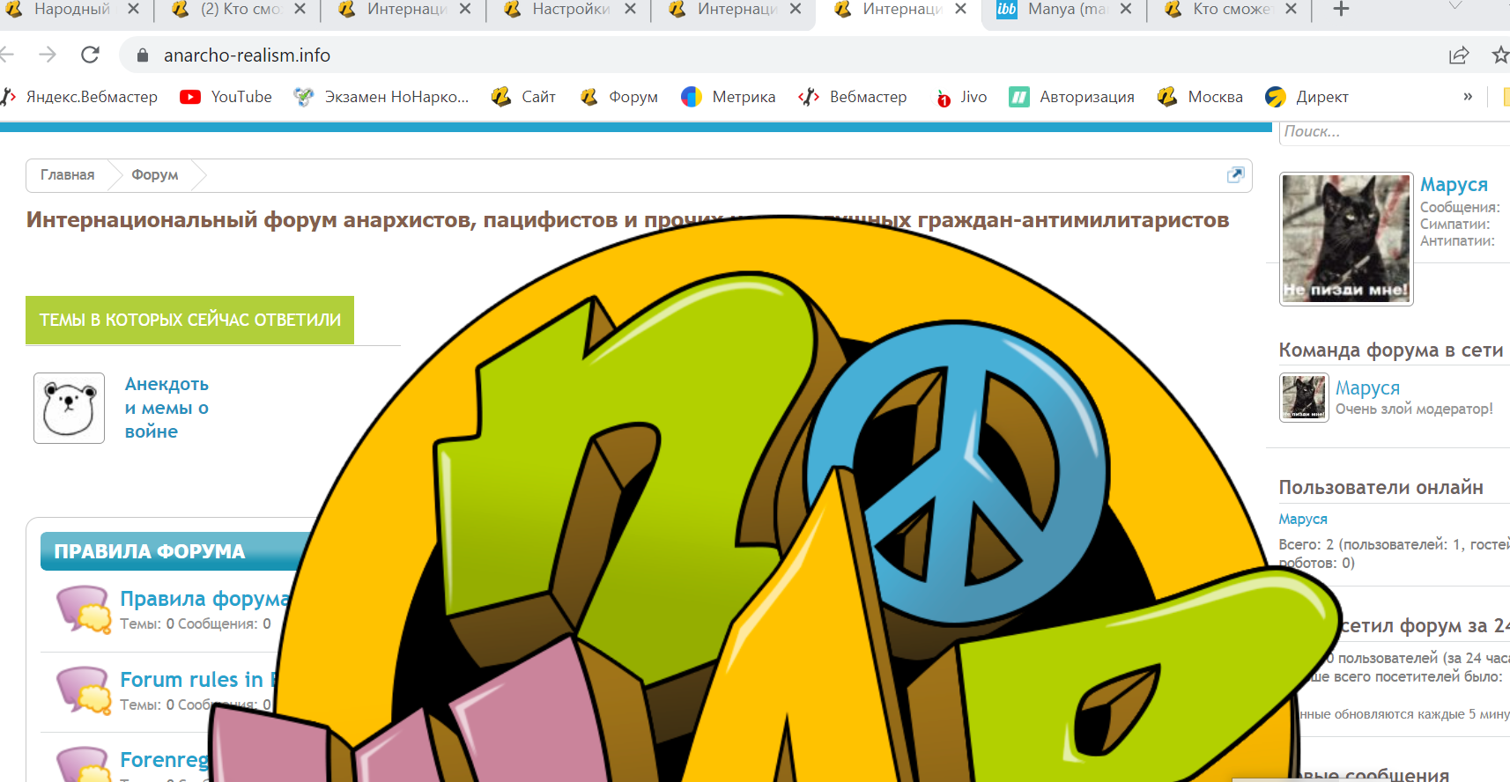Click the open-in-popup breadcrumb icon
Screen dimensions: 1510x782
[x=1236, y=174]
